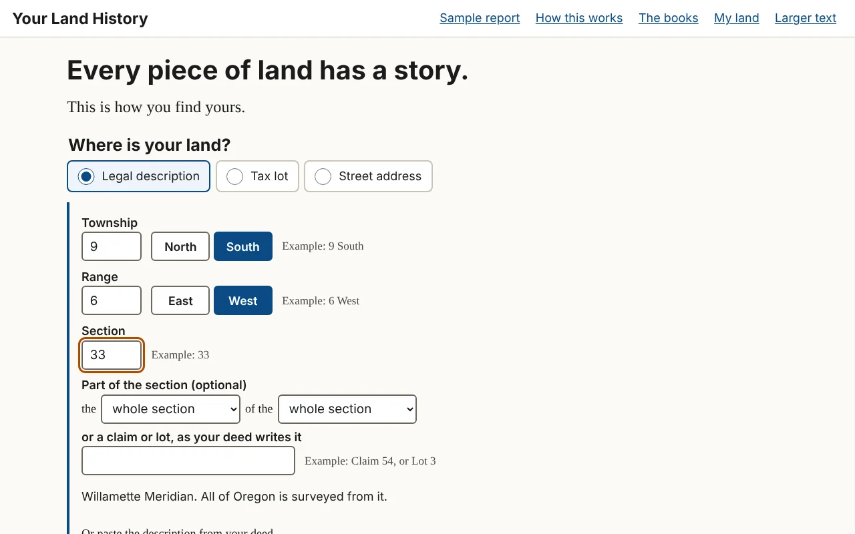Click the 'Part of the section (optional)' label
Screen dimensions: 855x534
pyautogui.click(x=164, y=385)
